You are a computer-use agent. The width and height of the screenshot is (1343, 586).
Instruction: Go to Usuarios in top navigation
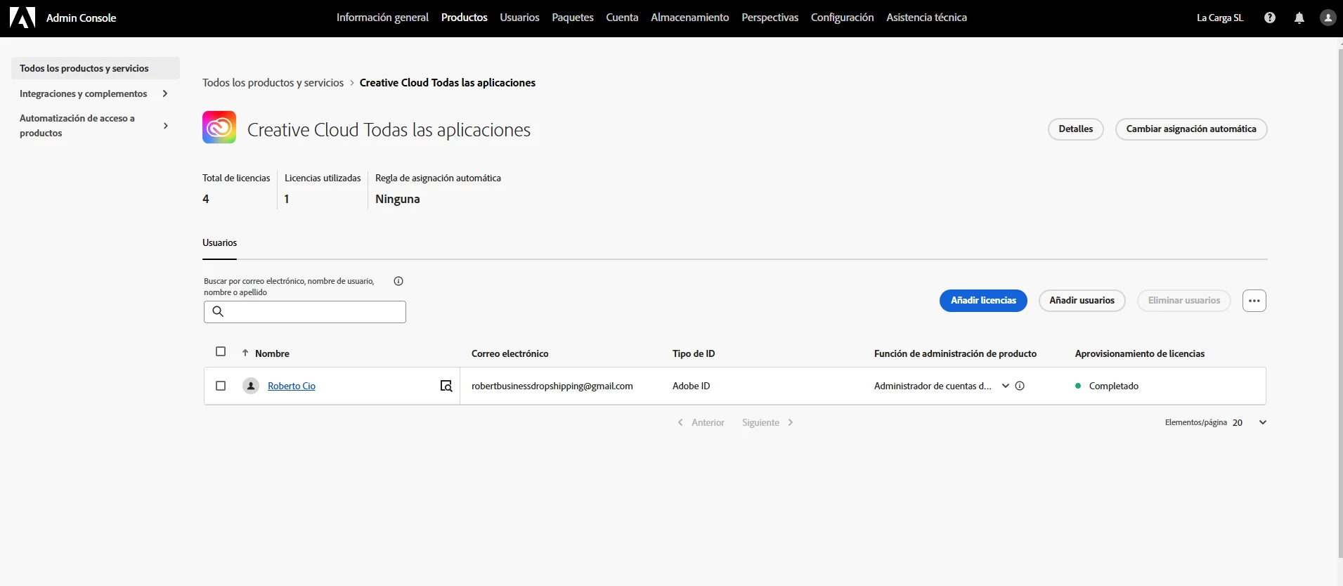point(519,18)
